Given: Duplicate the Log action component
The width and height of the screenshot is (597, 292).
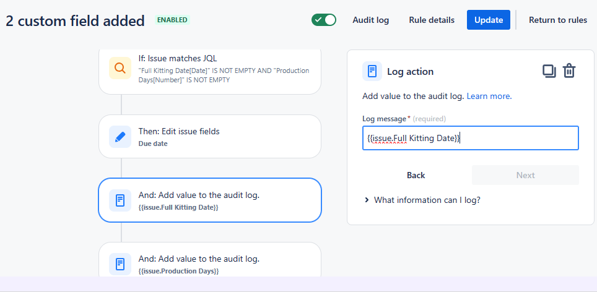Looking at the screenshot, I should coord(549,71).
